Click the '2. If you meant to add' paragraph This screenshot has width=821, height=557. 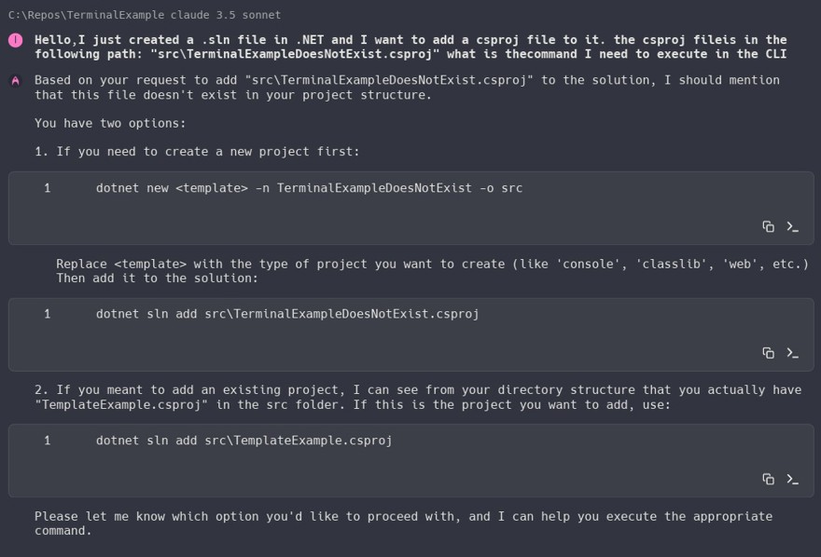(x=418, y=397)
